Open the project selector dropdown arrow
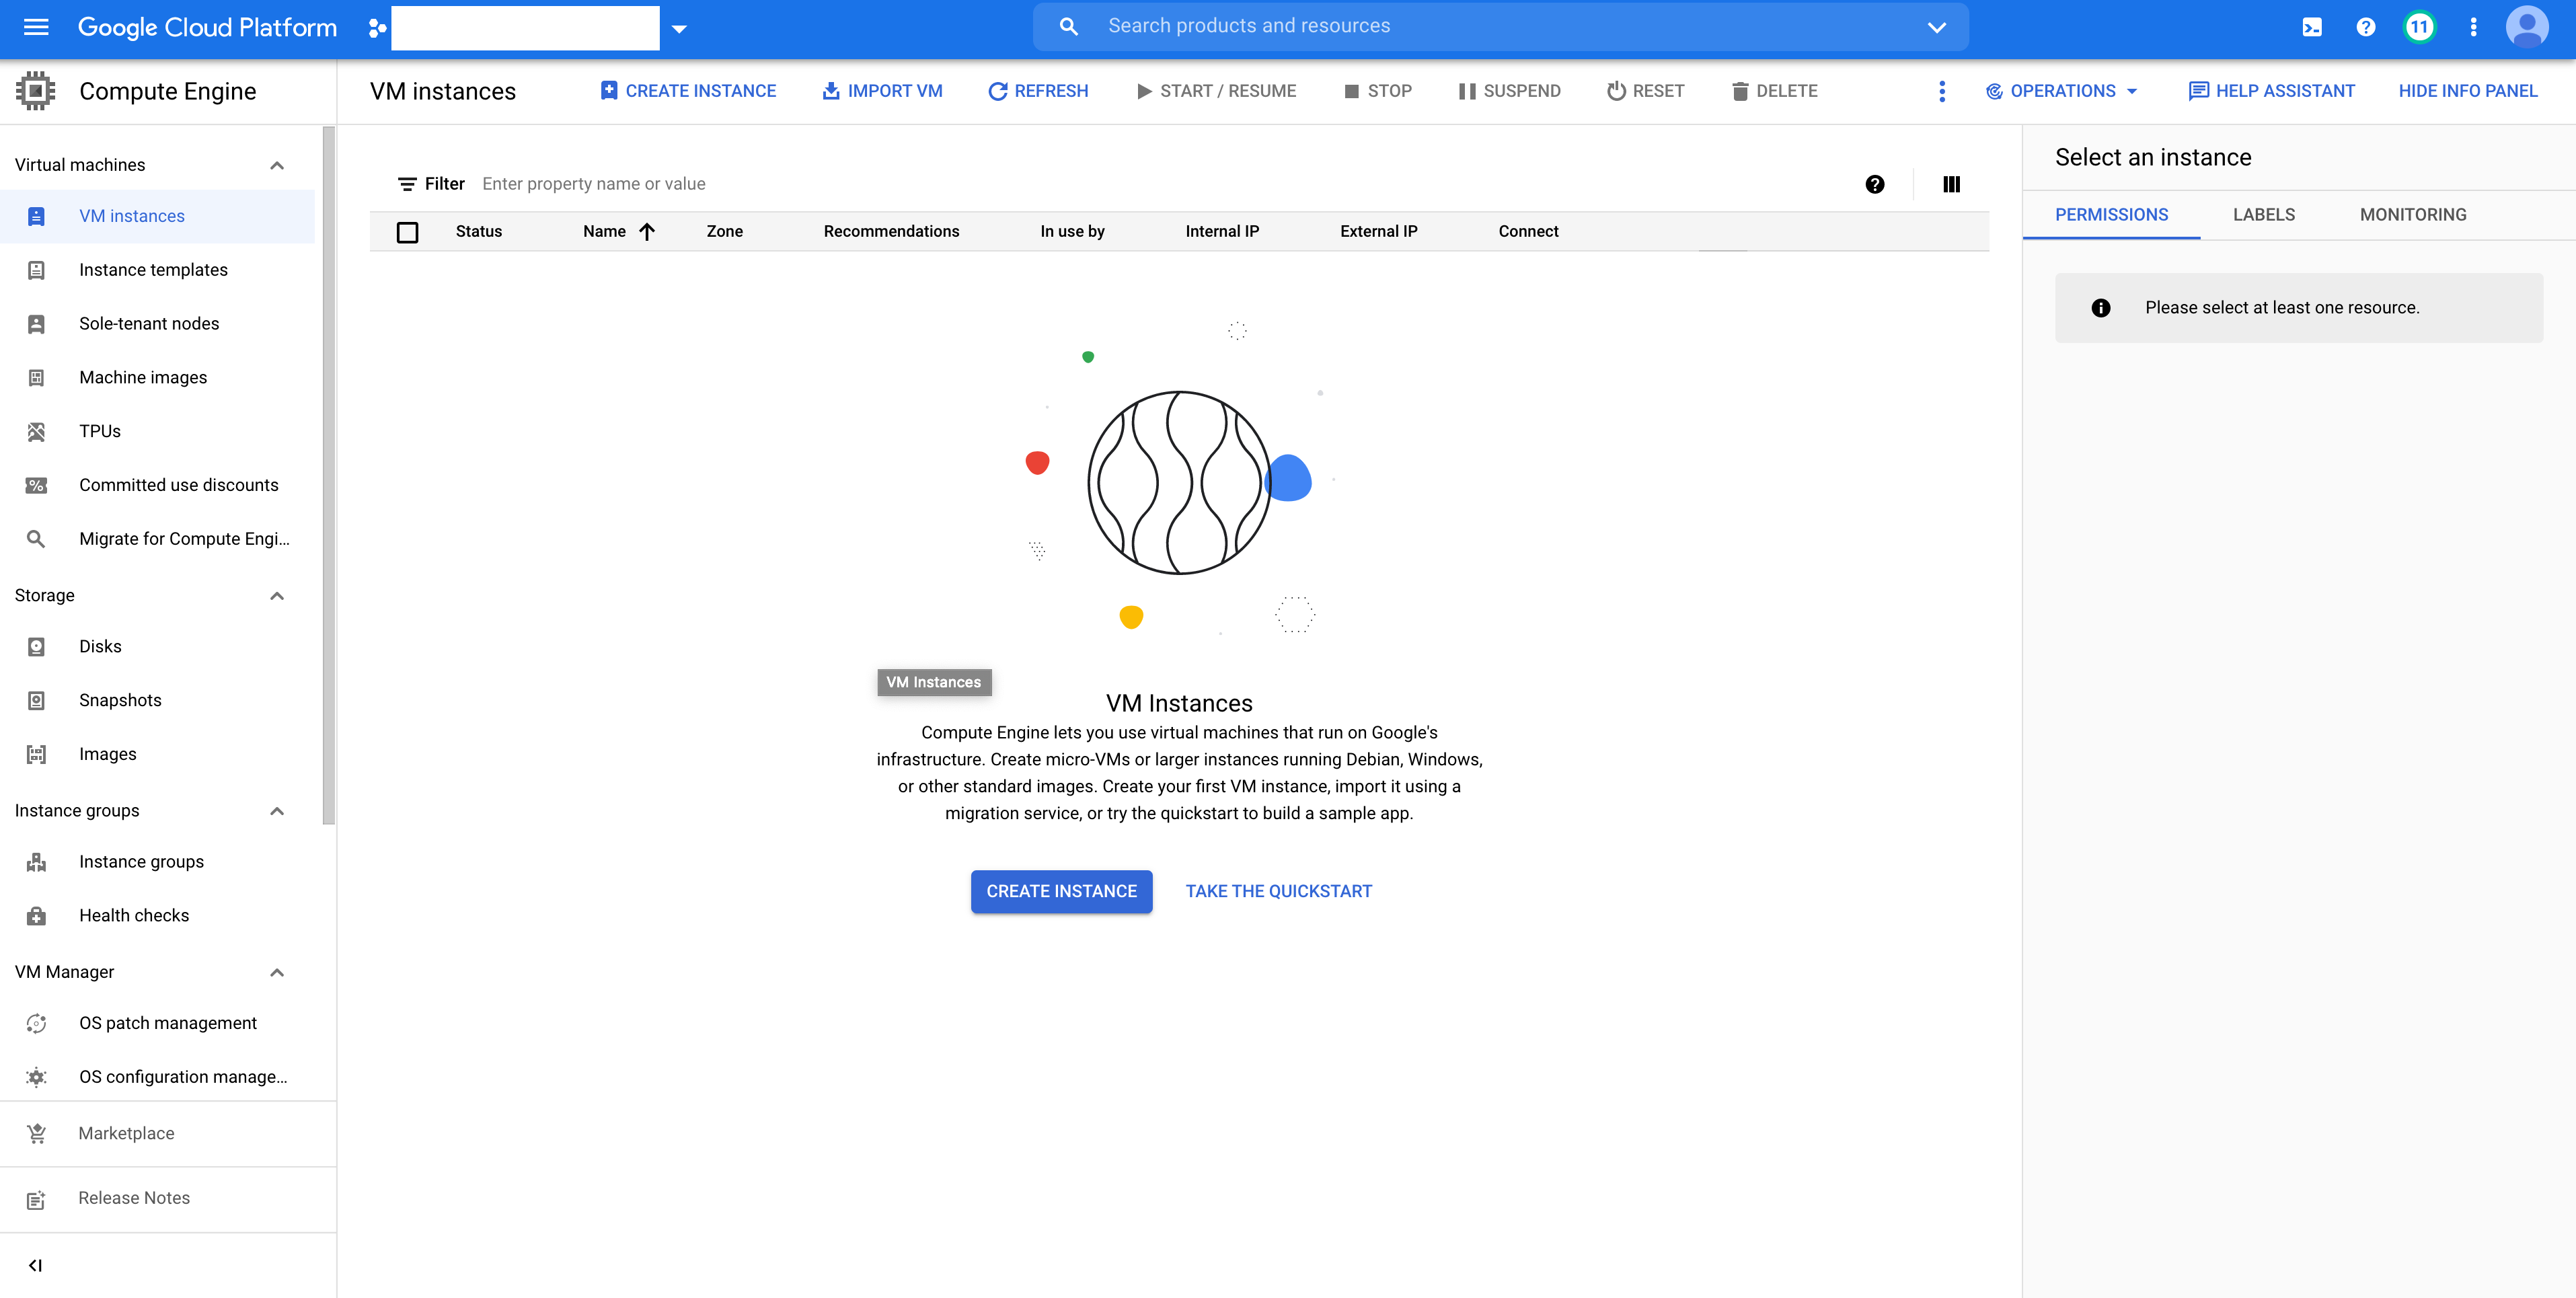This screenshot has width=2576, height=1298. (x=679, y=29)
